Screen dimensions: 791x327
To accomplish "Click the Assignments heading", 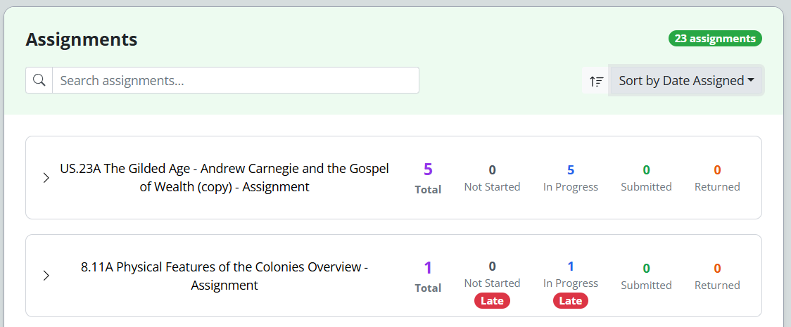I will click(x=82, y=39).
